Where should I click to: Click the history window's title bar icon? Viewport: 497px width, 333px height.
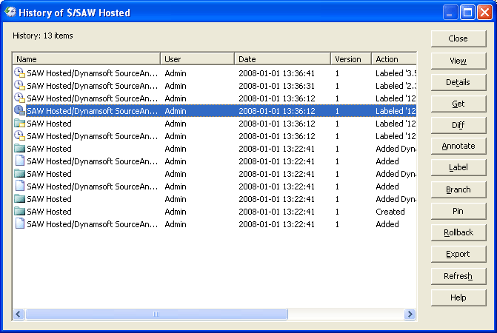click(10, 13)
